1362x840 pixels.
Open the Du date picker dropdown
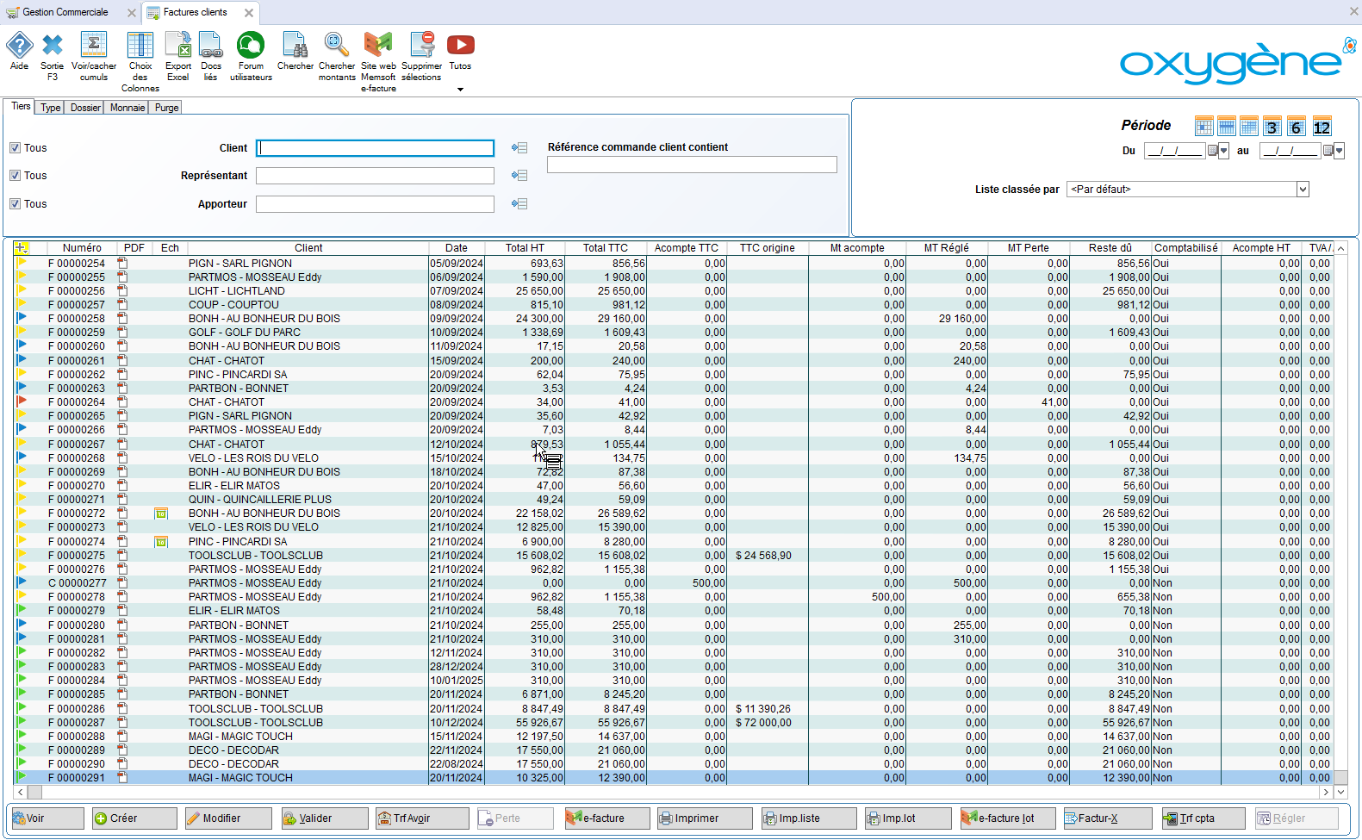click(1223, 152)
